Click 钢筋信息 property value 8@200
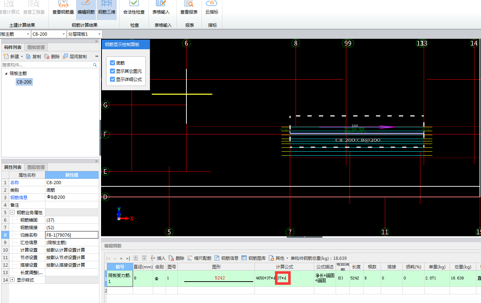 pyautogui.click(x=72, y=197)
